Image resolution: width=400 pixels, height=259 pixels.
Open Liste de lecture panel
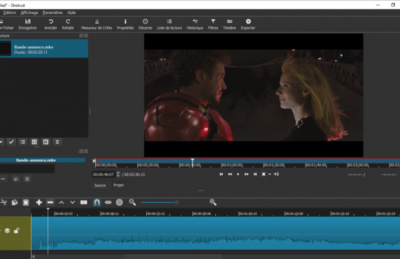point(170,25)
